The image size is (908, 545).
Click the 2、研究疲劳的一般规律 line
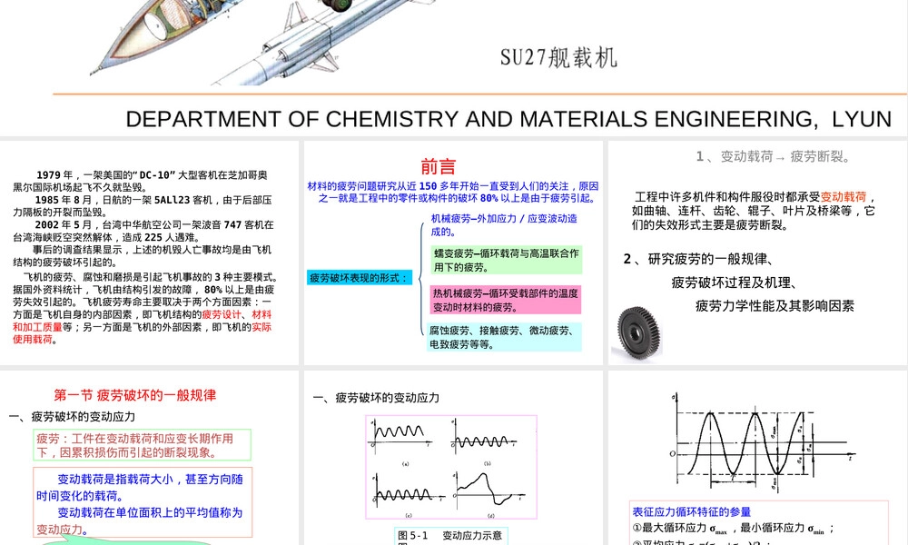697,259
